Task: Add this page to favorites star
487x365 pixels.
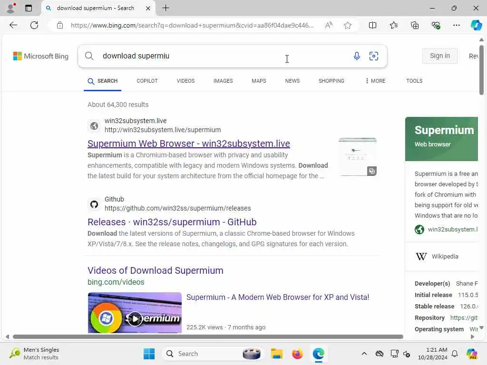Action: (348, 25)
